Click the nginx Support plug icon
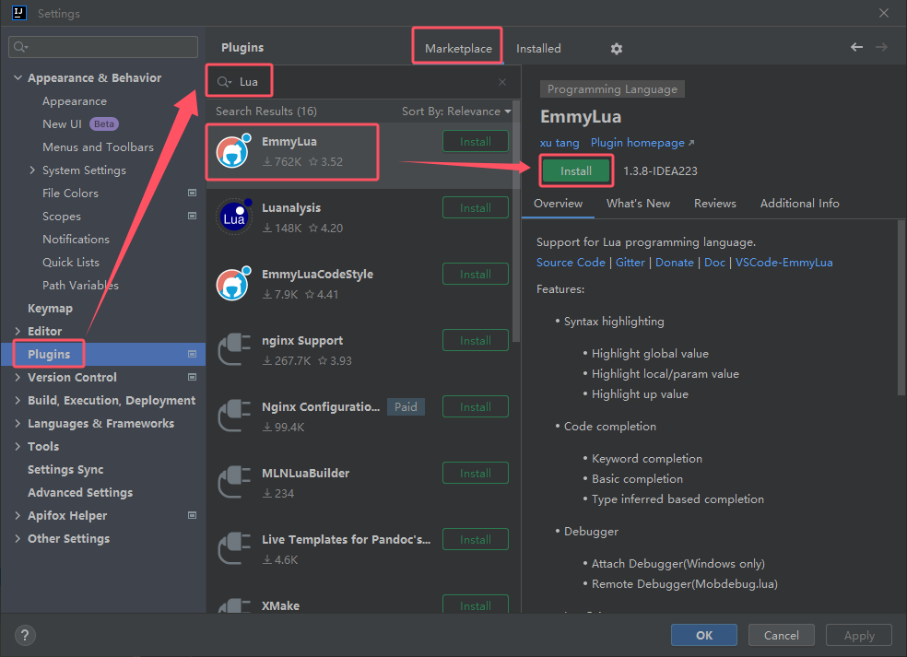 point(234,349)
